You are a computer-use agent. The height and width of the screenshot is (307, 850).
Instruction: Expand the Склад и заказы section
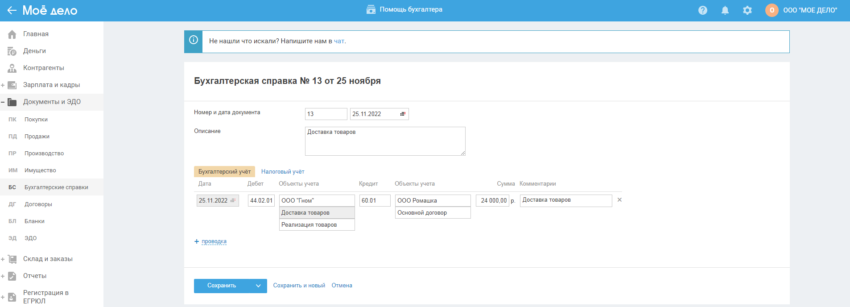[3, 259]
